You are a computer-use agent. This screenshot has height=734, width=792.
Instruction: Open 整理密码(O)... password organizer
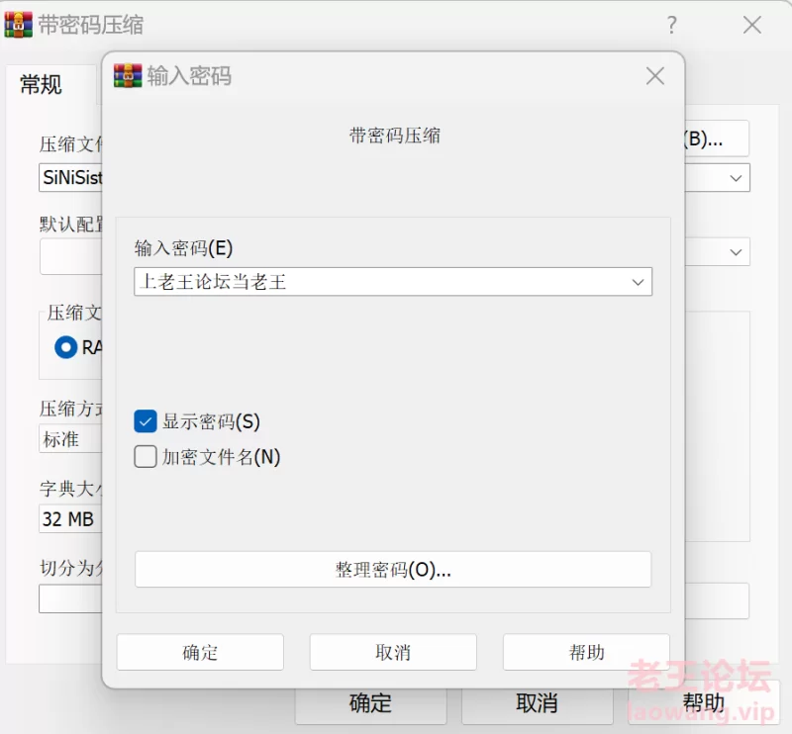[x=393, y=570]
